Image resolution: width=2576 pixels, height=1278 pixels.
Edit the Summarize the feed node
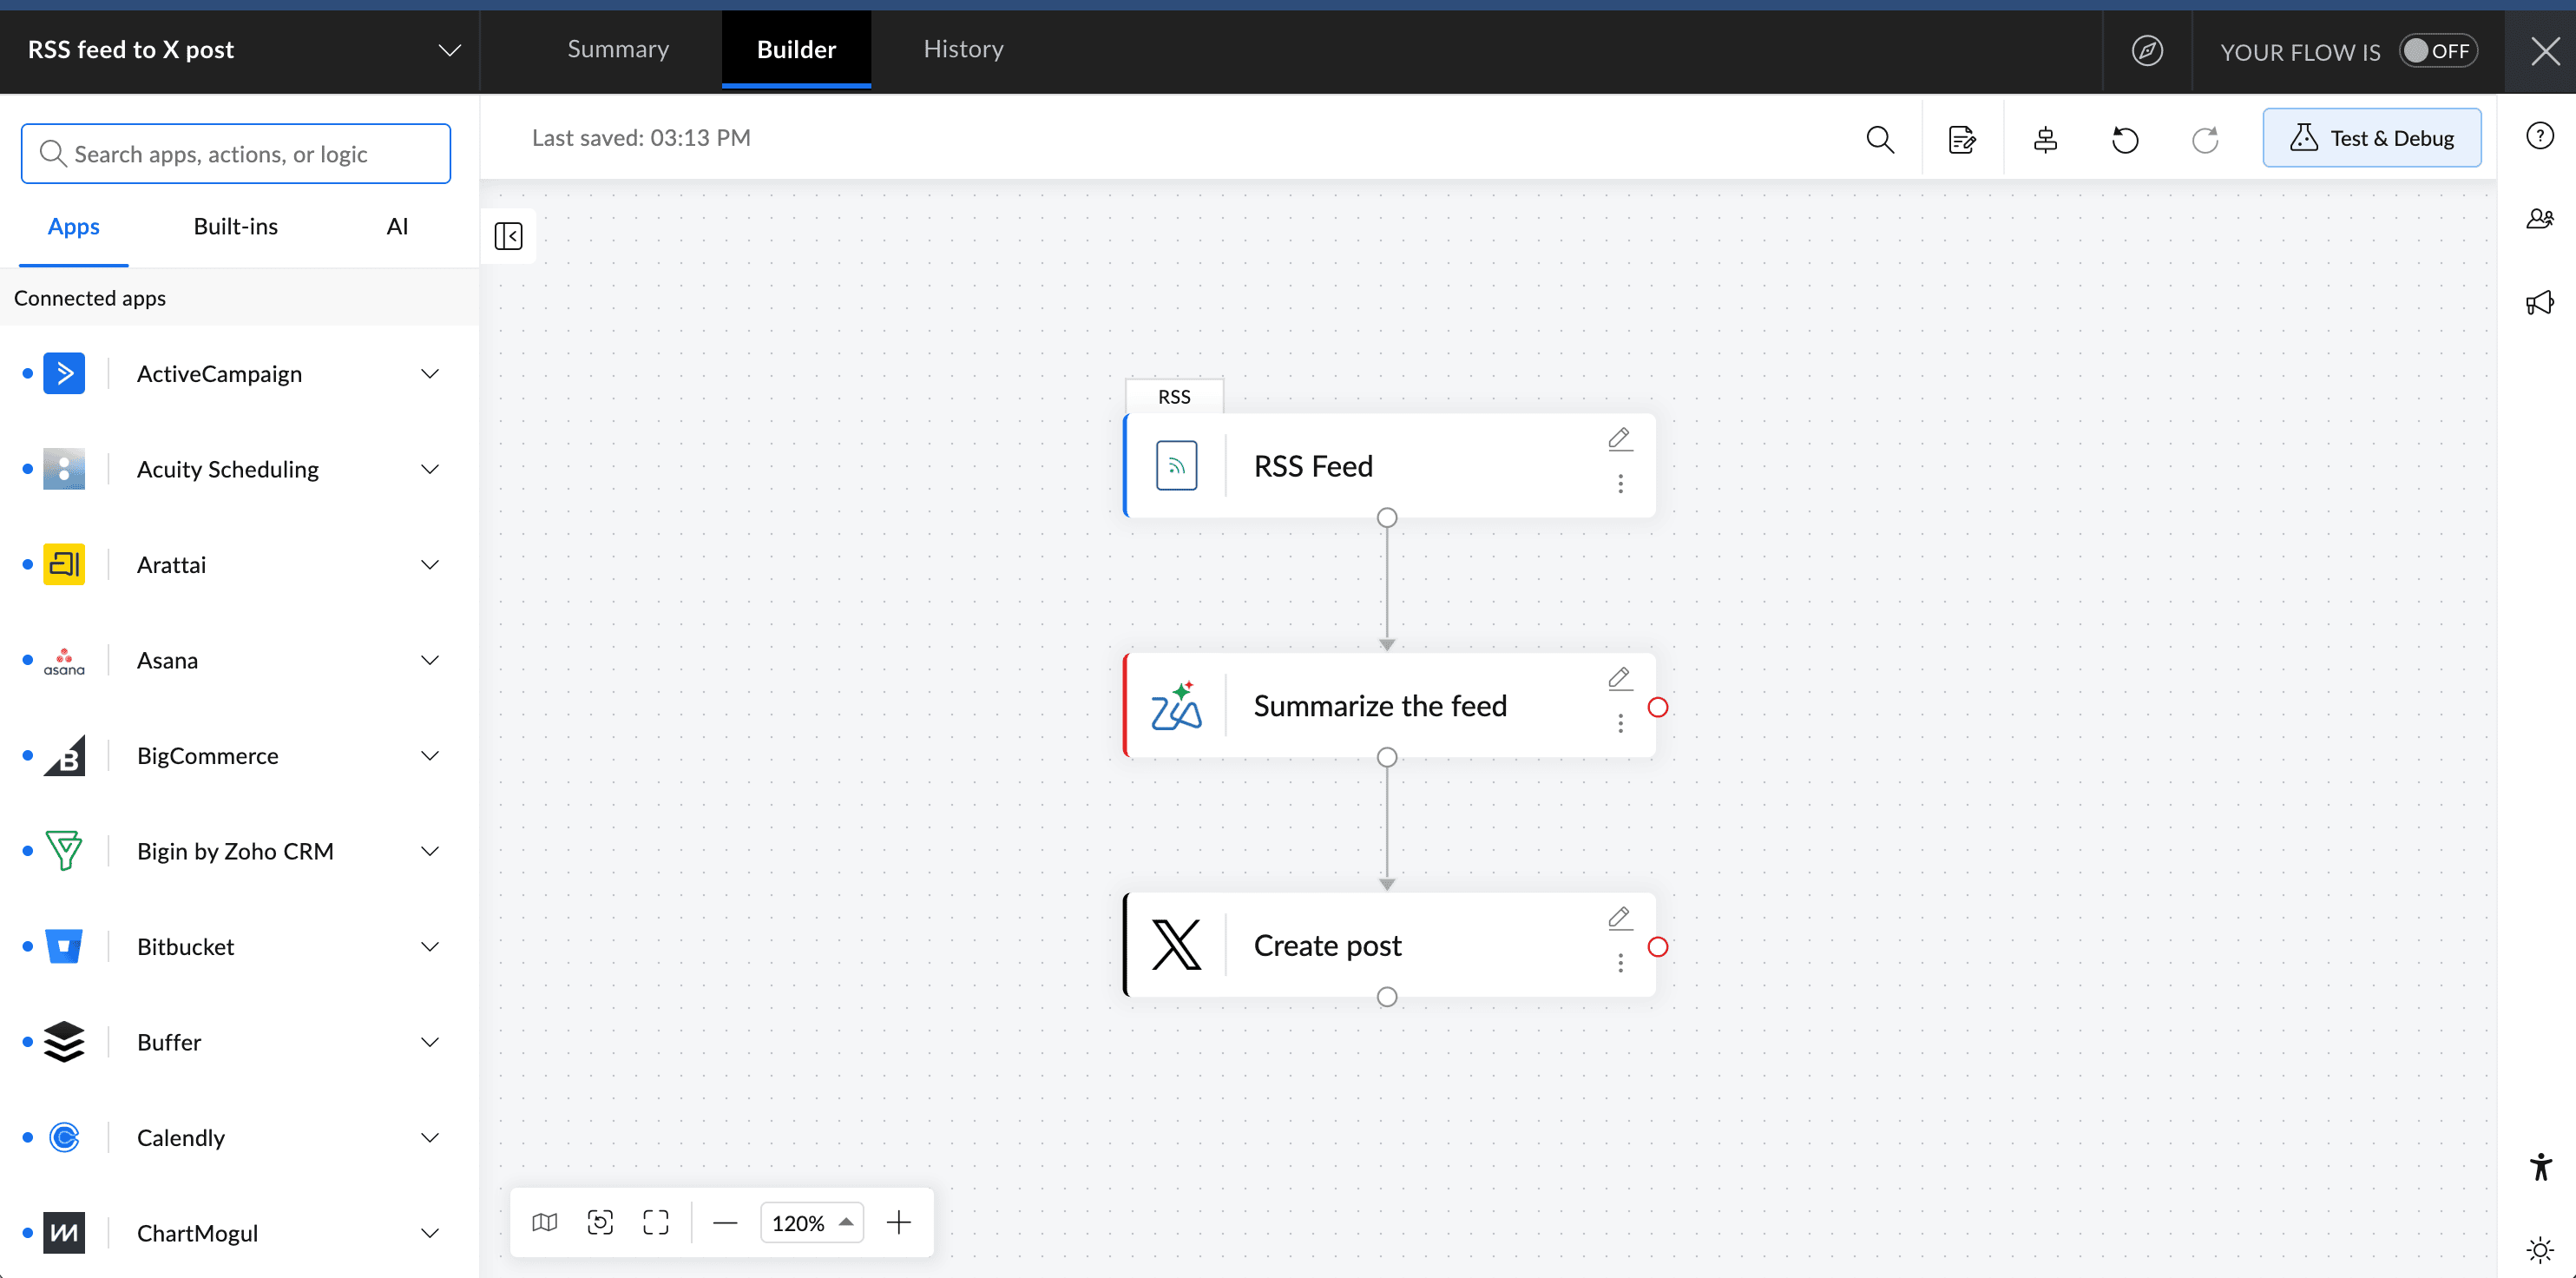point(1620,679)
